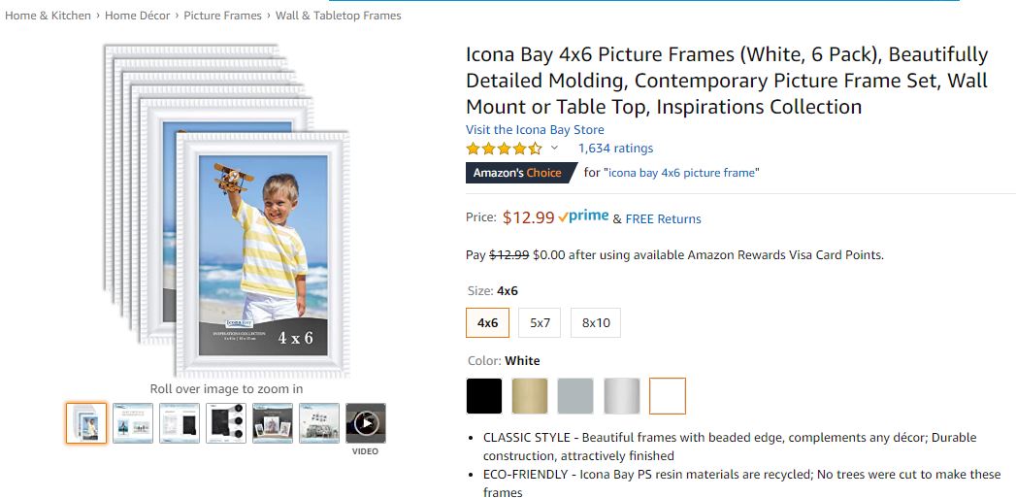Image resolution: width=1016 pixels, height=498 pixels.
Task: Select the 4x6 size option
Action: 487,322
